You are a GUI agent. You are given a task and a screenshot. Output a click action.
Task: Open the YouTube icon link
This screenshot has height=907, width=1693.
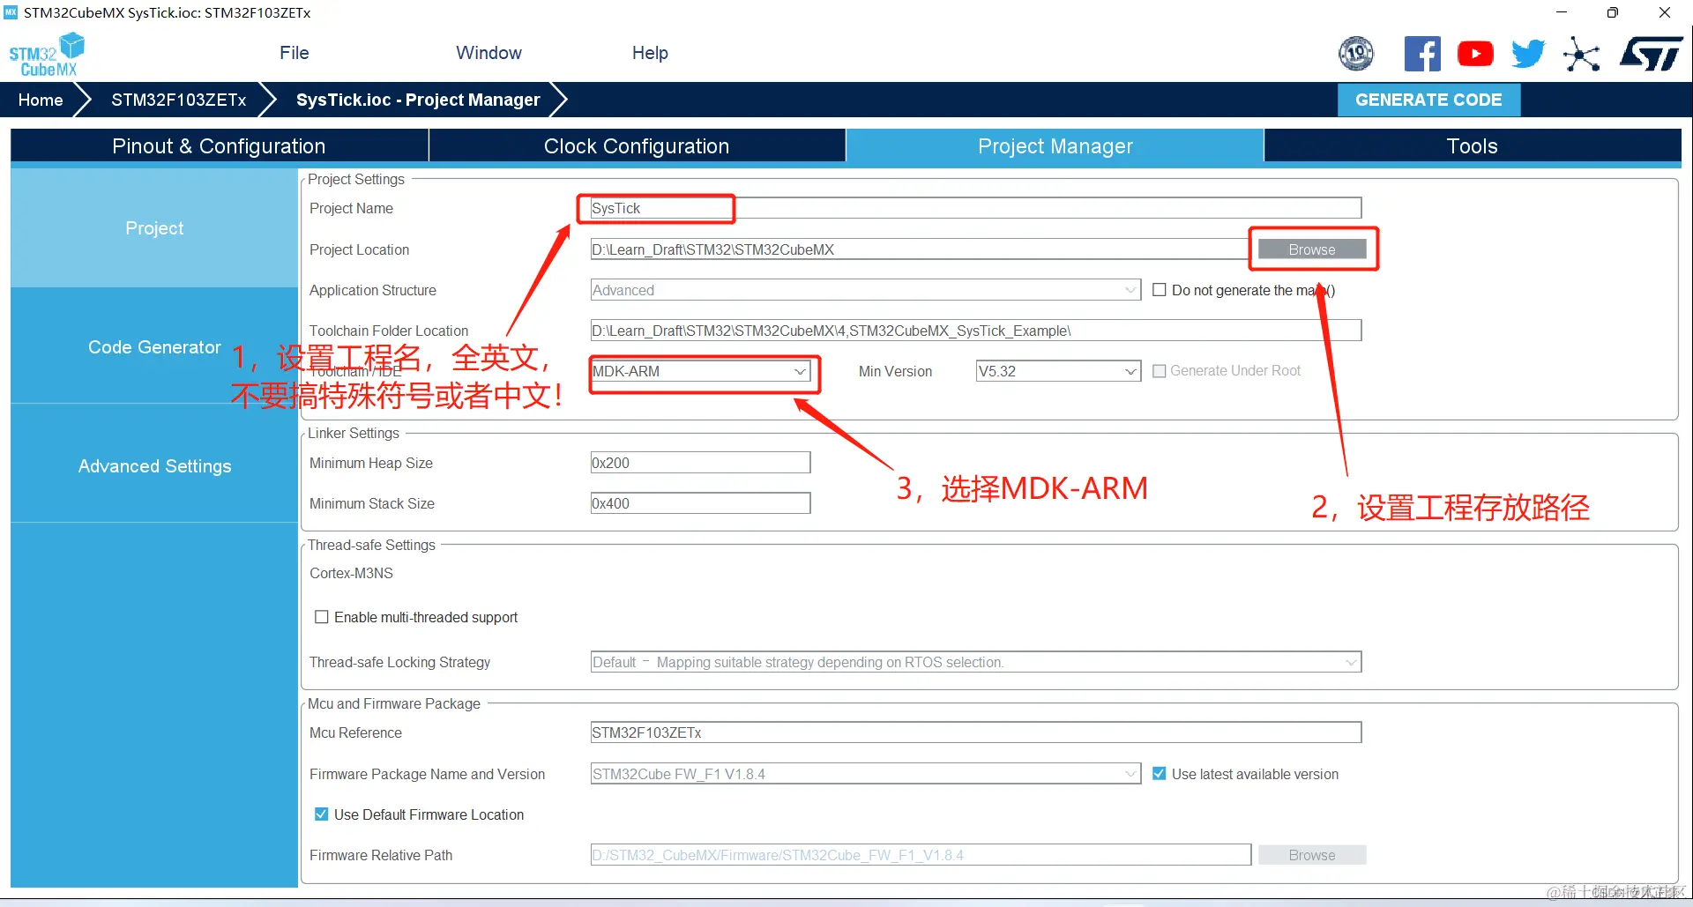(x=1475, y=54)
